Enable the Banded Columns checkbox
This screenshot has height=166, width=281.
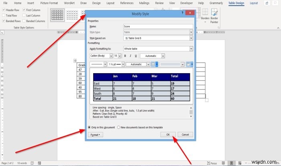click(x=24, y=21)
